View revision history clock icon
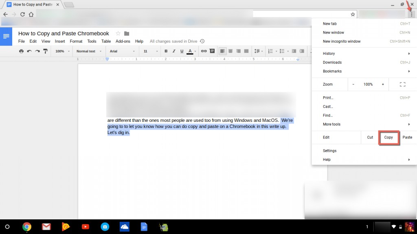The height and width of the screenshot is (234, 417). click(x=202, y=41)
